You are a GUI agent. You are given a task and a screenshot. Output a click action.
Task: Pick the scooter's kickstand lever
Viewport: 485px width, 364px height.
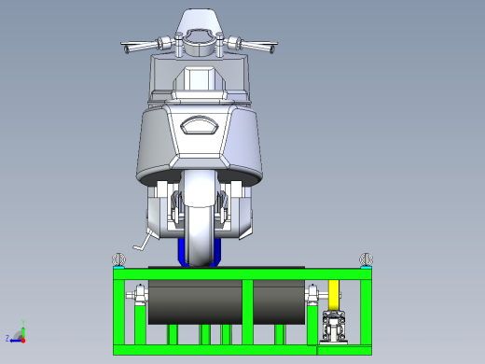coord(143,242)
